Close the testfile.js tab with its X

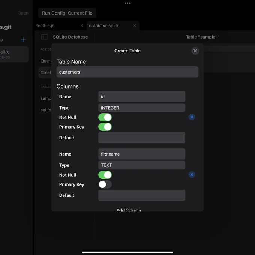(x=82, y=25)
